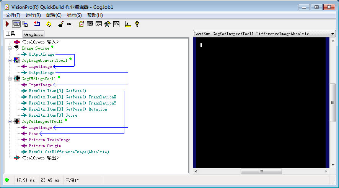Select the Results.Item[0].Score terminal
Viewport: 339px width, 188px height.
tap(53, 115)
